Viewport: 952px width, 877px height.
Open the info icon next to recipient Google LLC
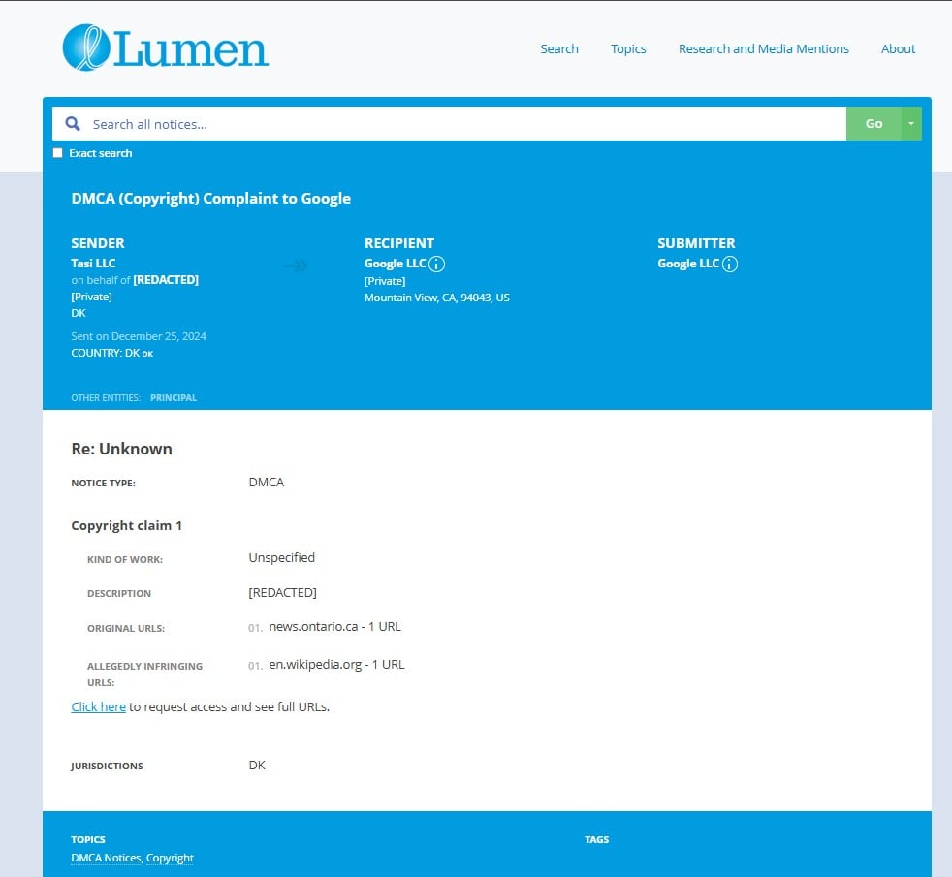(x=436, y=264)
